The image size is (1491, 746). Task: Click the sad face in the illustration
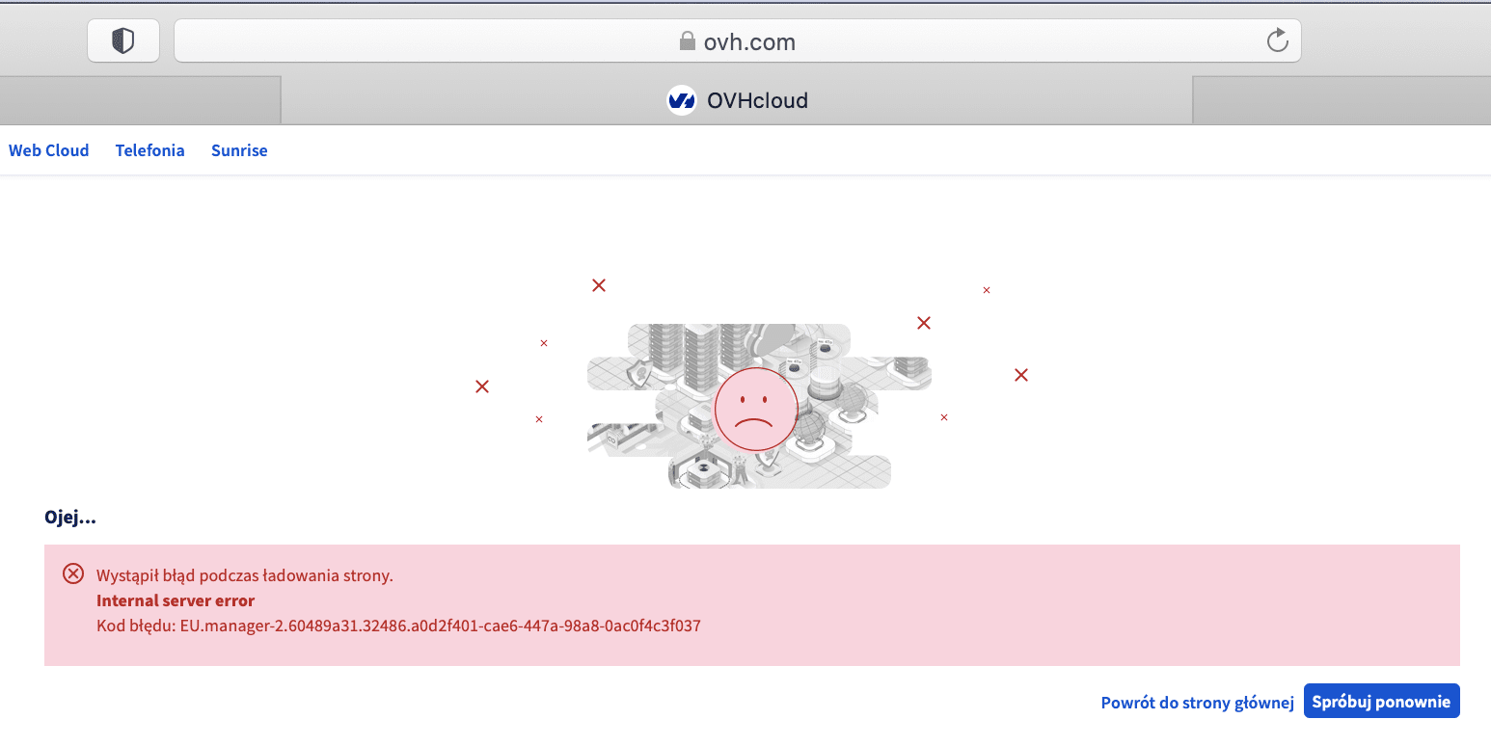[x=756, y=410]
